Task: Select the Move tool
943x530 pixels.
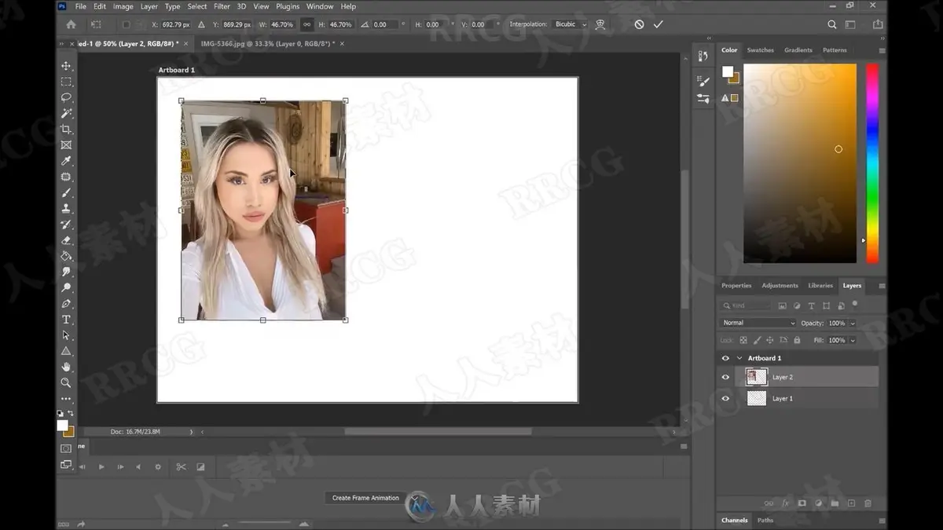Action: (66, 66)
